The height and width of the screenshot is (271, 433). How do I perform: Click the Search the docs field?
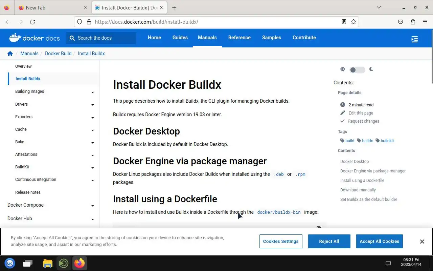(101, 38)
